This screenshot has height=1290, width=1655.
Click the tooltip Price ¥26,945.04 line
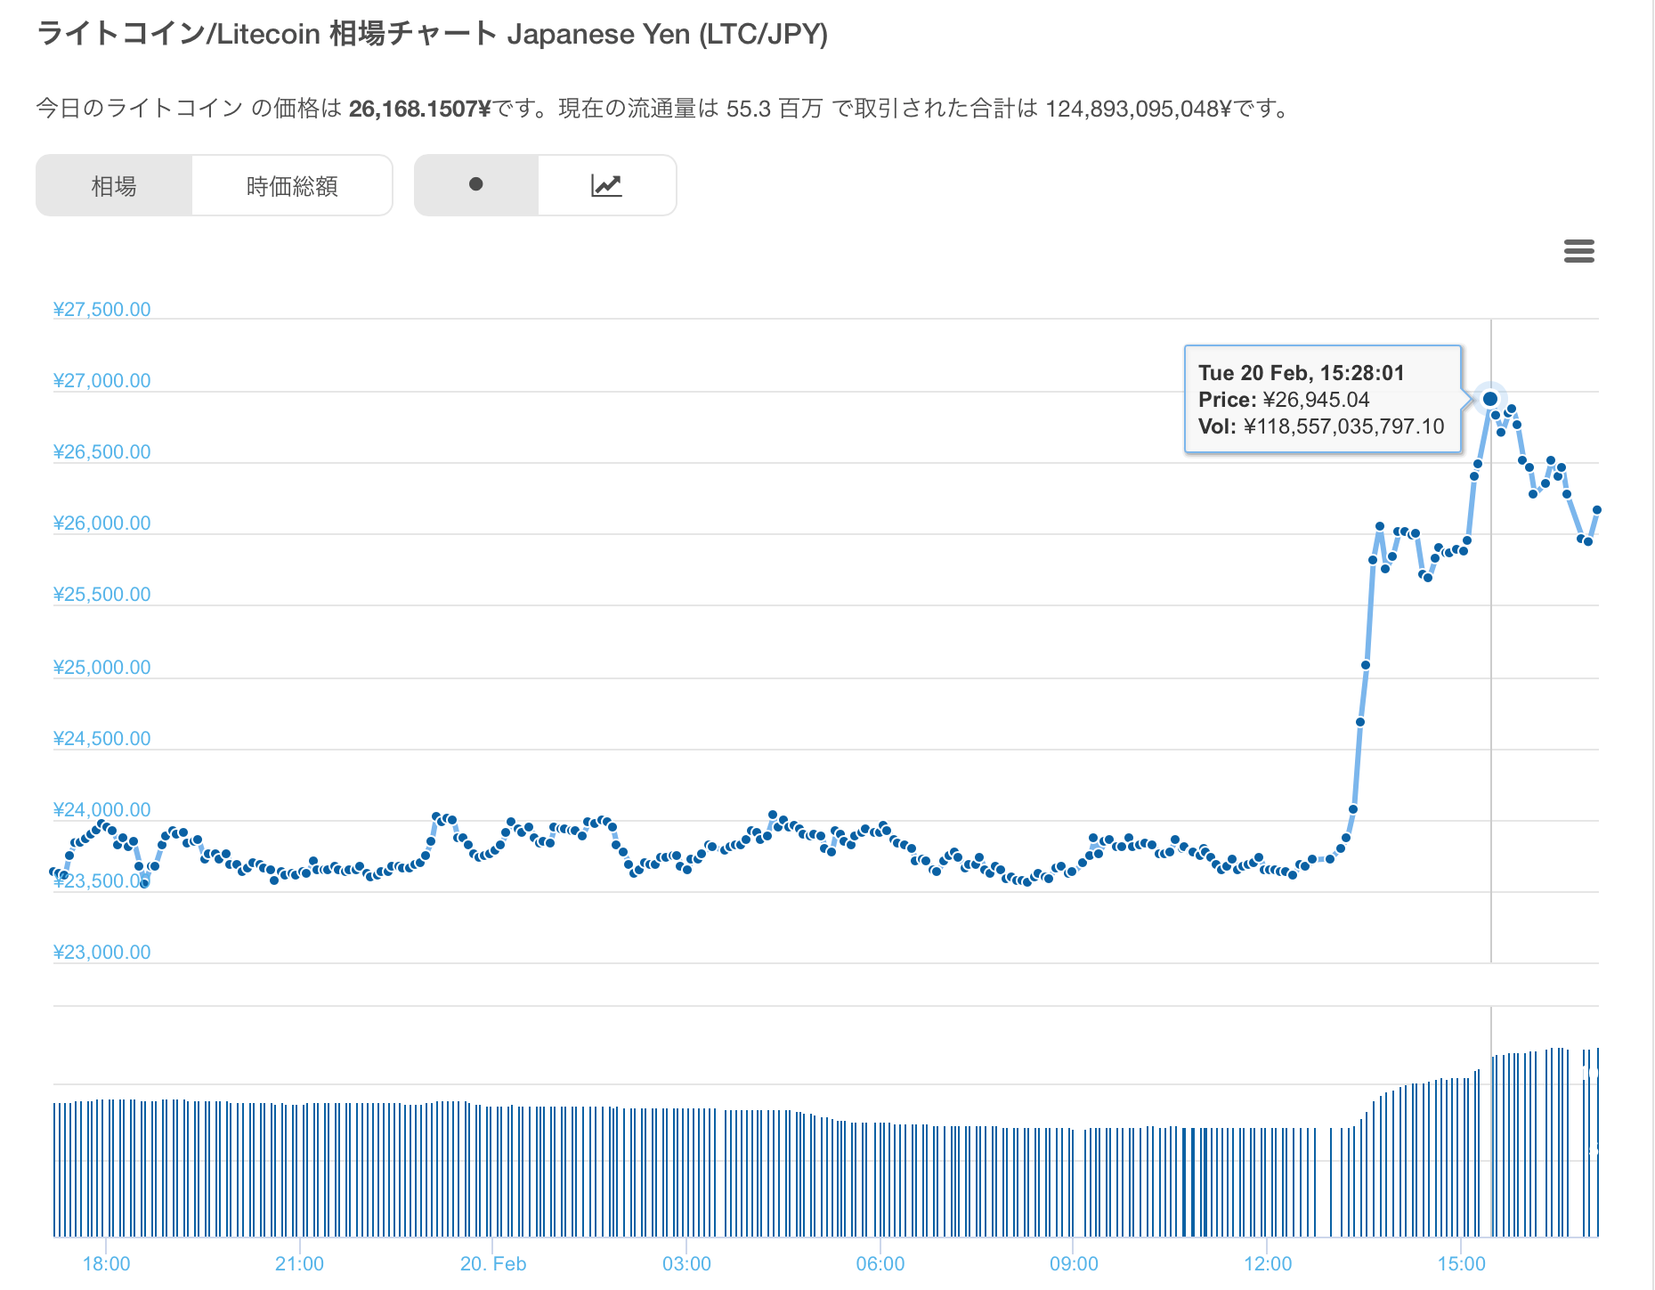coord(1284,400)
